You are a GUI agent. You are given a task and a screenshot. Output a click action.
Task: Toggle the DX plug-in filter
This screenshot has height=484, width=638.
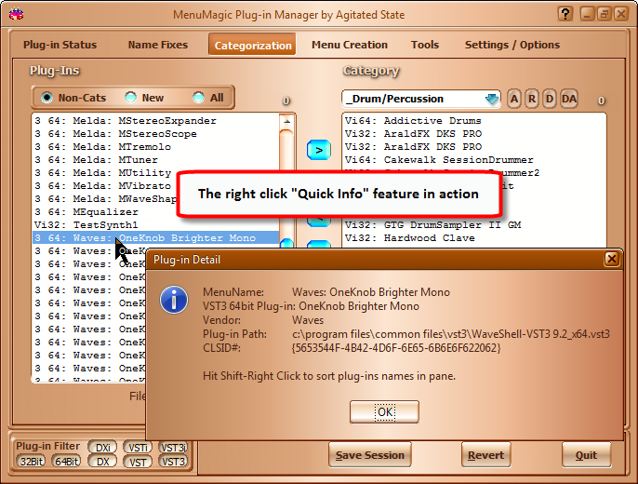pyautogui.click(x=103, y=462)
